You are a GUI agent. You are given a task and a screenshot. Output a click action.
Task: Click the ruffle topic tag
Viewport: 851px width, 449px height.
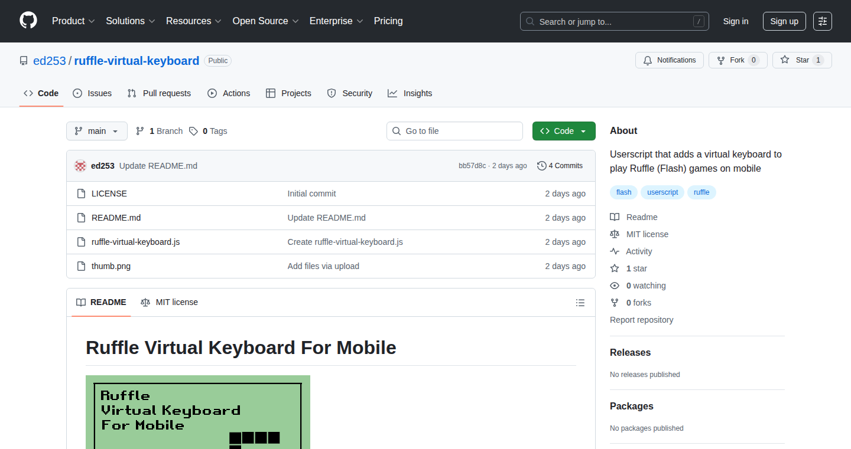click(x=701, y=192)
